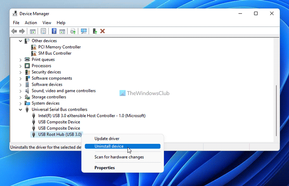
Task: Open the Action menu
Action: point(31,23)
